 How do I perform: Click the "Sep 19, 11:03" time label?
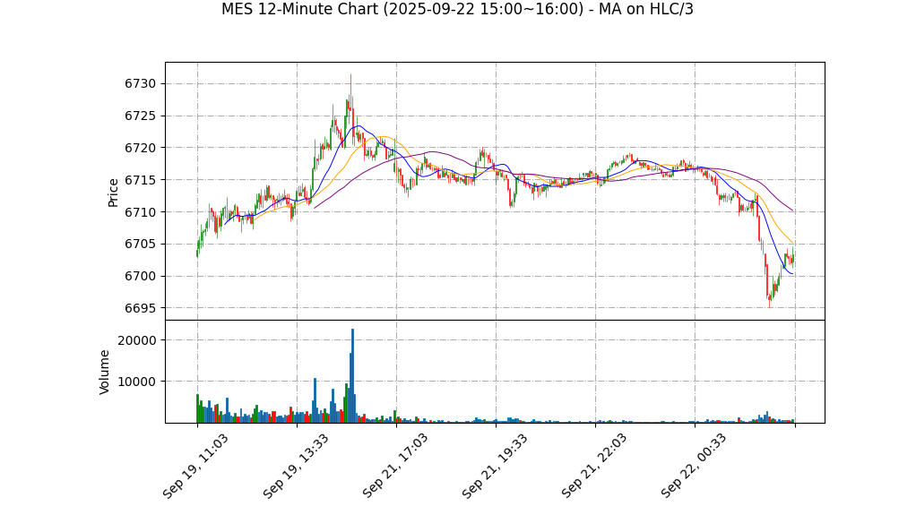coord(195,467)
